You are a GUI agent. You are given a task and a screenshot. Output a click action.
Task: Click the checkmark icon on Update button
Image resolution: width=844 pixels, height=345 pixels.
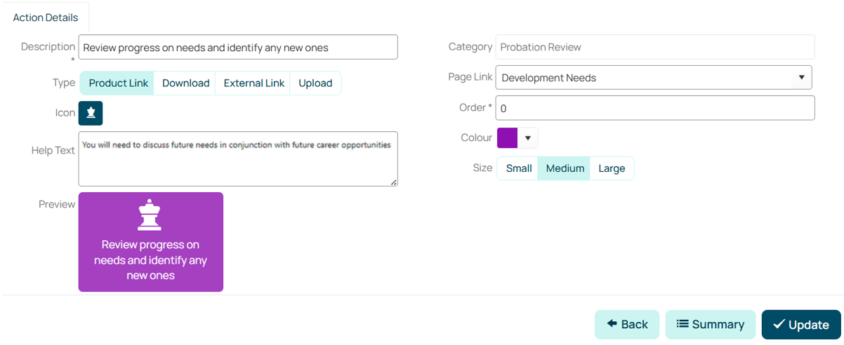pyautogui.click(x=779, y=324)
